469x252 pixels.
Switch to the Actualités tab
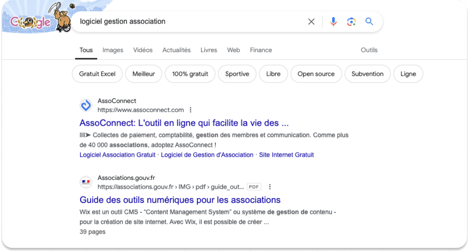tap(177, 50)
